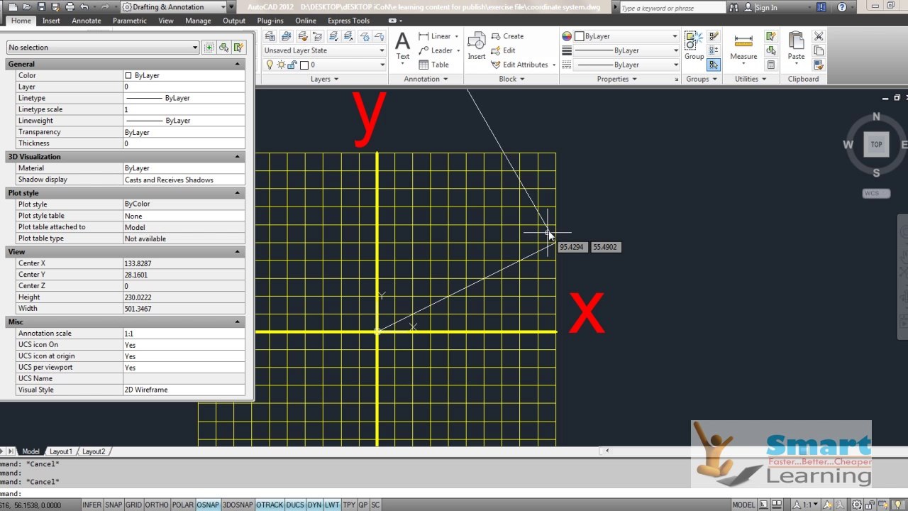Switch to the Layout2 tab
The image size is (908, 511).
94,451
